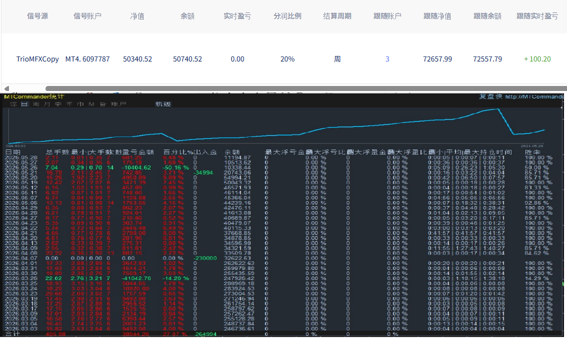Click the 周 settlement period cell

(337, 59)
